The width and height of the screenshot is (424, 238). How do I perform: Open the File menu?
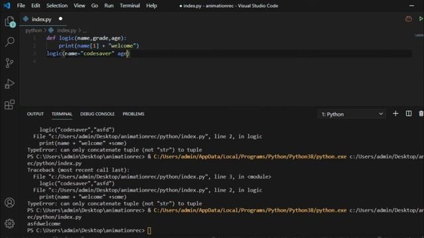[x=21, y=6]
